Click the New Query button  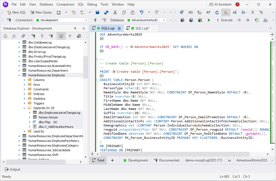(x=41, y=12)
